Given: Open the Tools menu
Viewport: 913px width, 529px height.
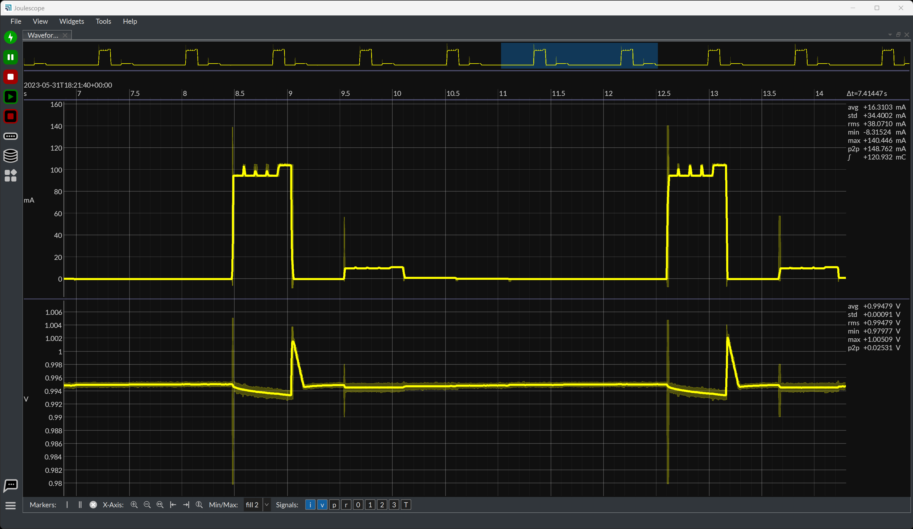Looking at the screenshot, I should (103, 21).
